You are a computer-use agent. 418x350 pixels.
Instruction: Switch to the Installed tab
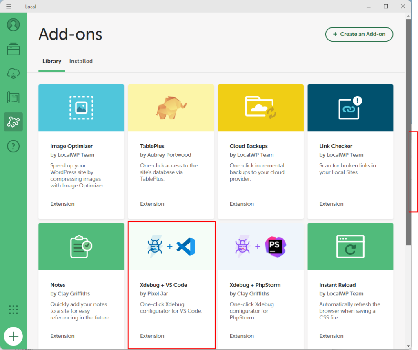[81, 61]
